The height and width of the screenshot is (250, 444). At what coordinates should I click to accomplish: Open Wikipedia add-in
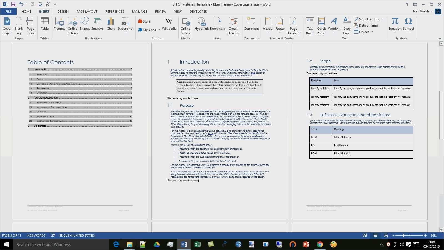point(169,24)
